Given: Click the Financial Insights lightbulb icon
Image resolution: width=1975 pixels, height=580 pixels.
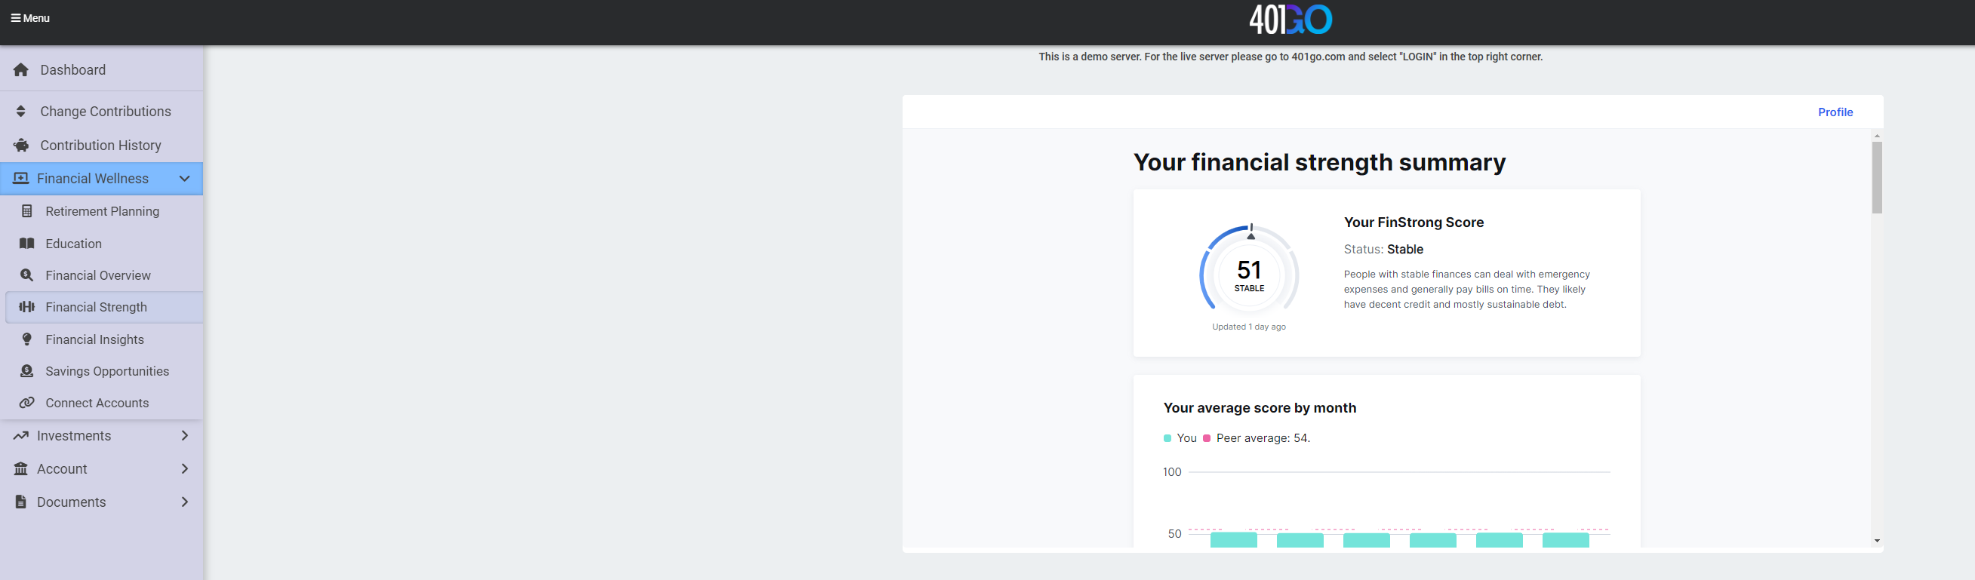Looking at the screenshot, I should [27, 339].
